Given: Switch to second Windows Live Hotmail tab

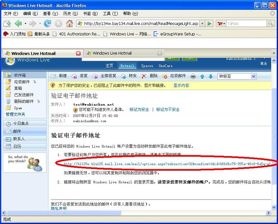Looking at the screenshot, I should (124, 53).
